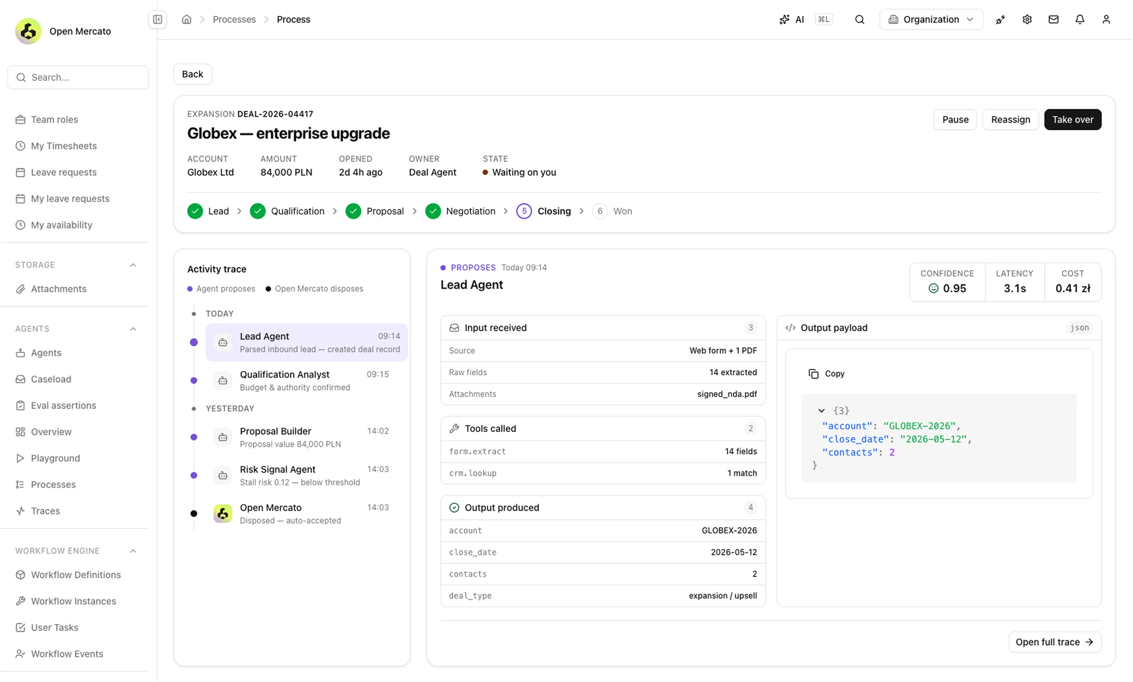Focus the sidebar Search field
Screen dimensions: 1133x682
78,77
